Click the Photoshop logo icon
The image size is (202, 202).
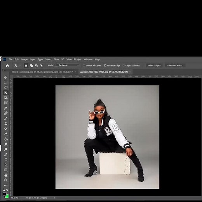coord(4,59)
